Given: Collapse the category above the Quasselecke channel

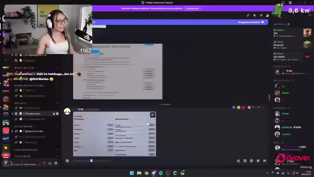Looking at the screenshot, I should (x=36, y=126).
